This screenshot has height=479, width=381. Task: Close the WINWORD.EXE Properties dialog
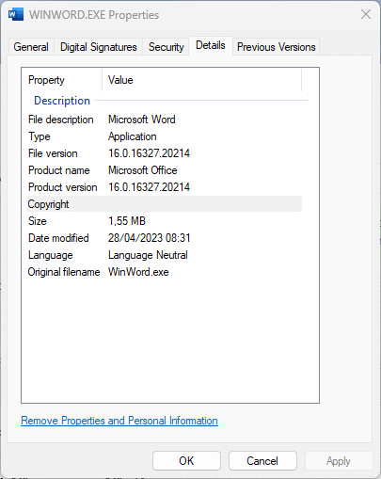coord(366,14)
